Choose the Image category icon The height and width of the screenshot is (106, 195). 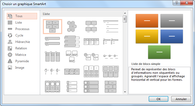pos(10,68)
